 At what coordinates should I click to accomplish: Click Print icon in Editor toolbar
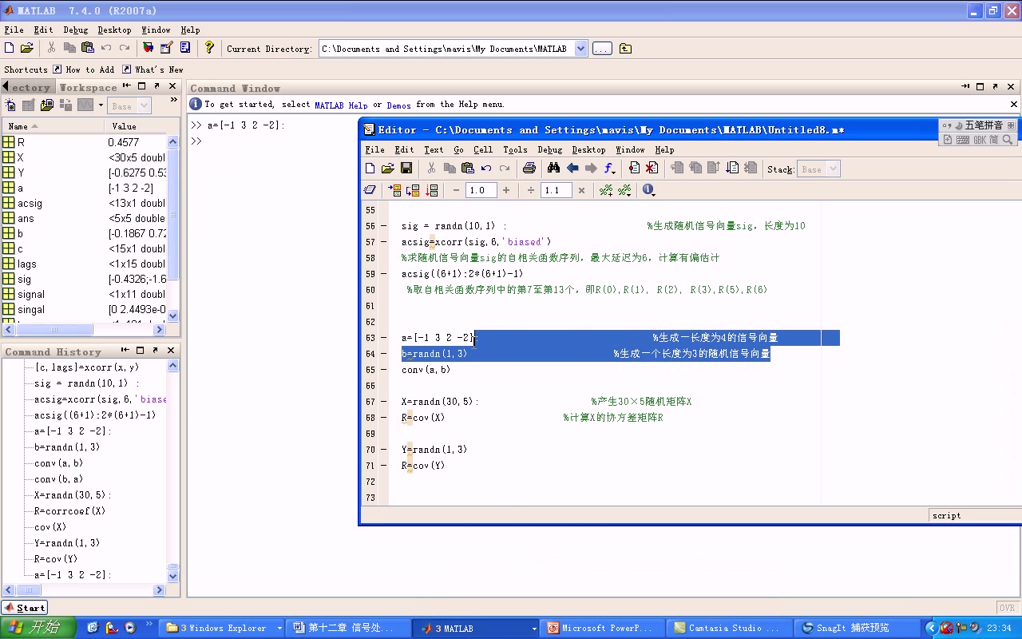529,168
